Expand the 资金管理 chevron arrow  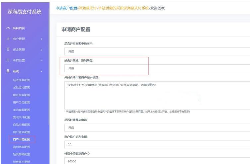[42, 50]
